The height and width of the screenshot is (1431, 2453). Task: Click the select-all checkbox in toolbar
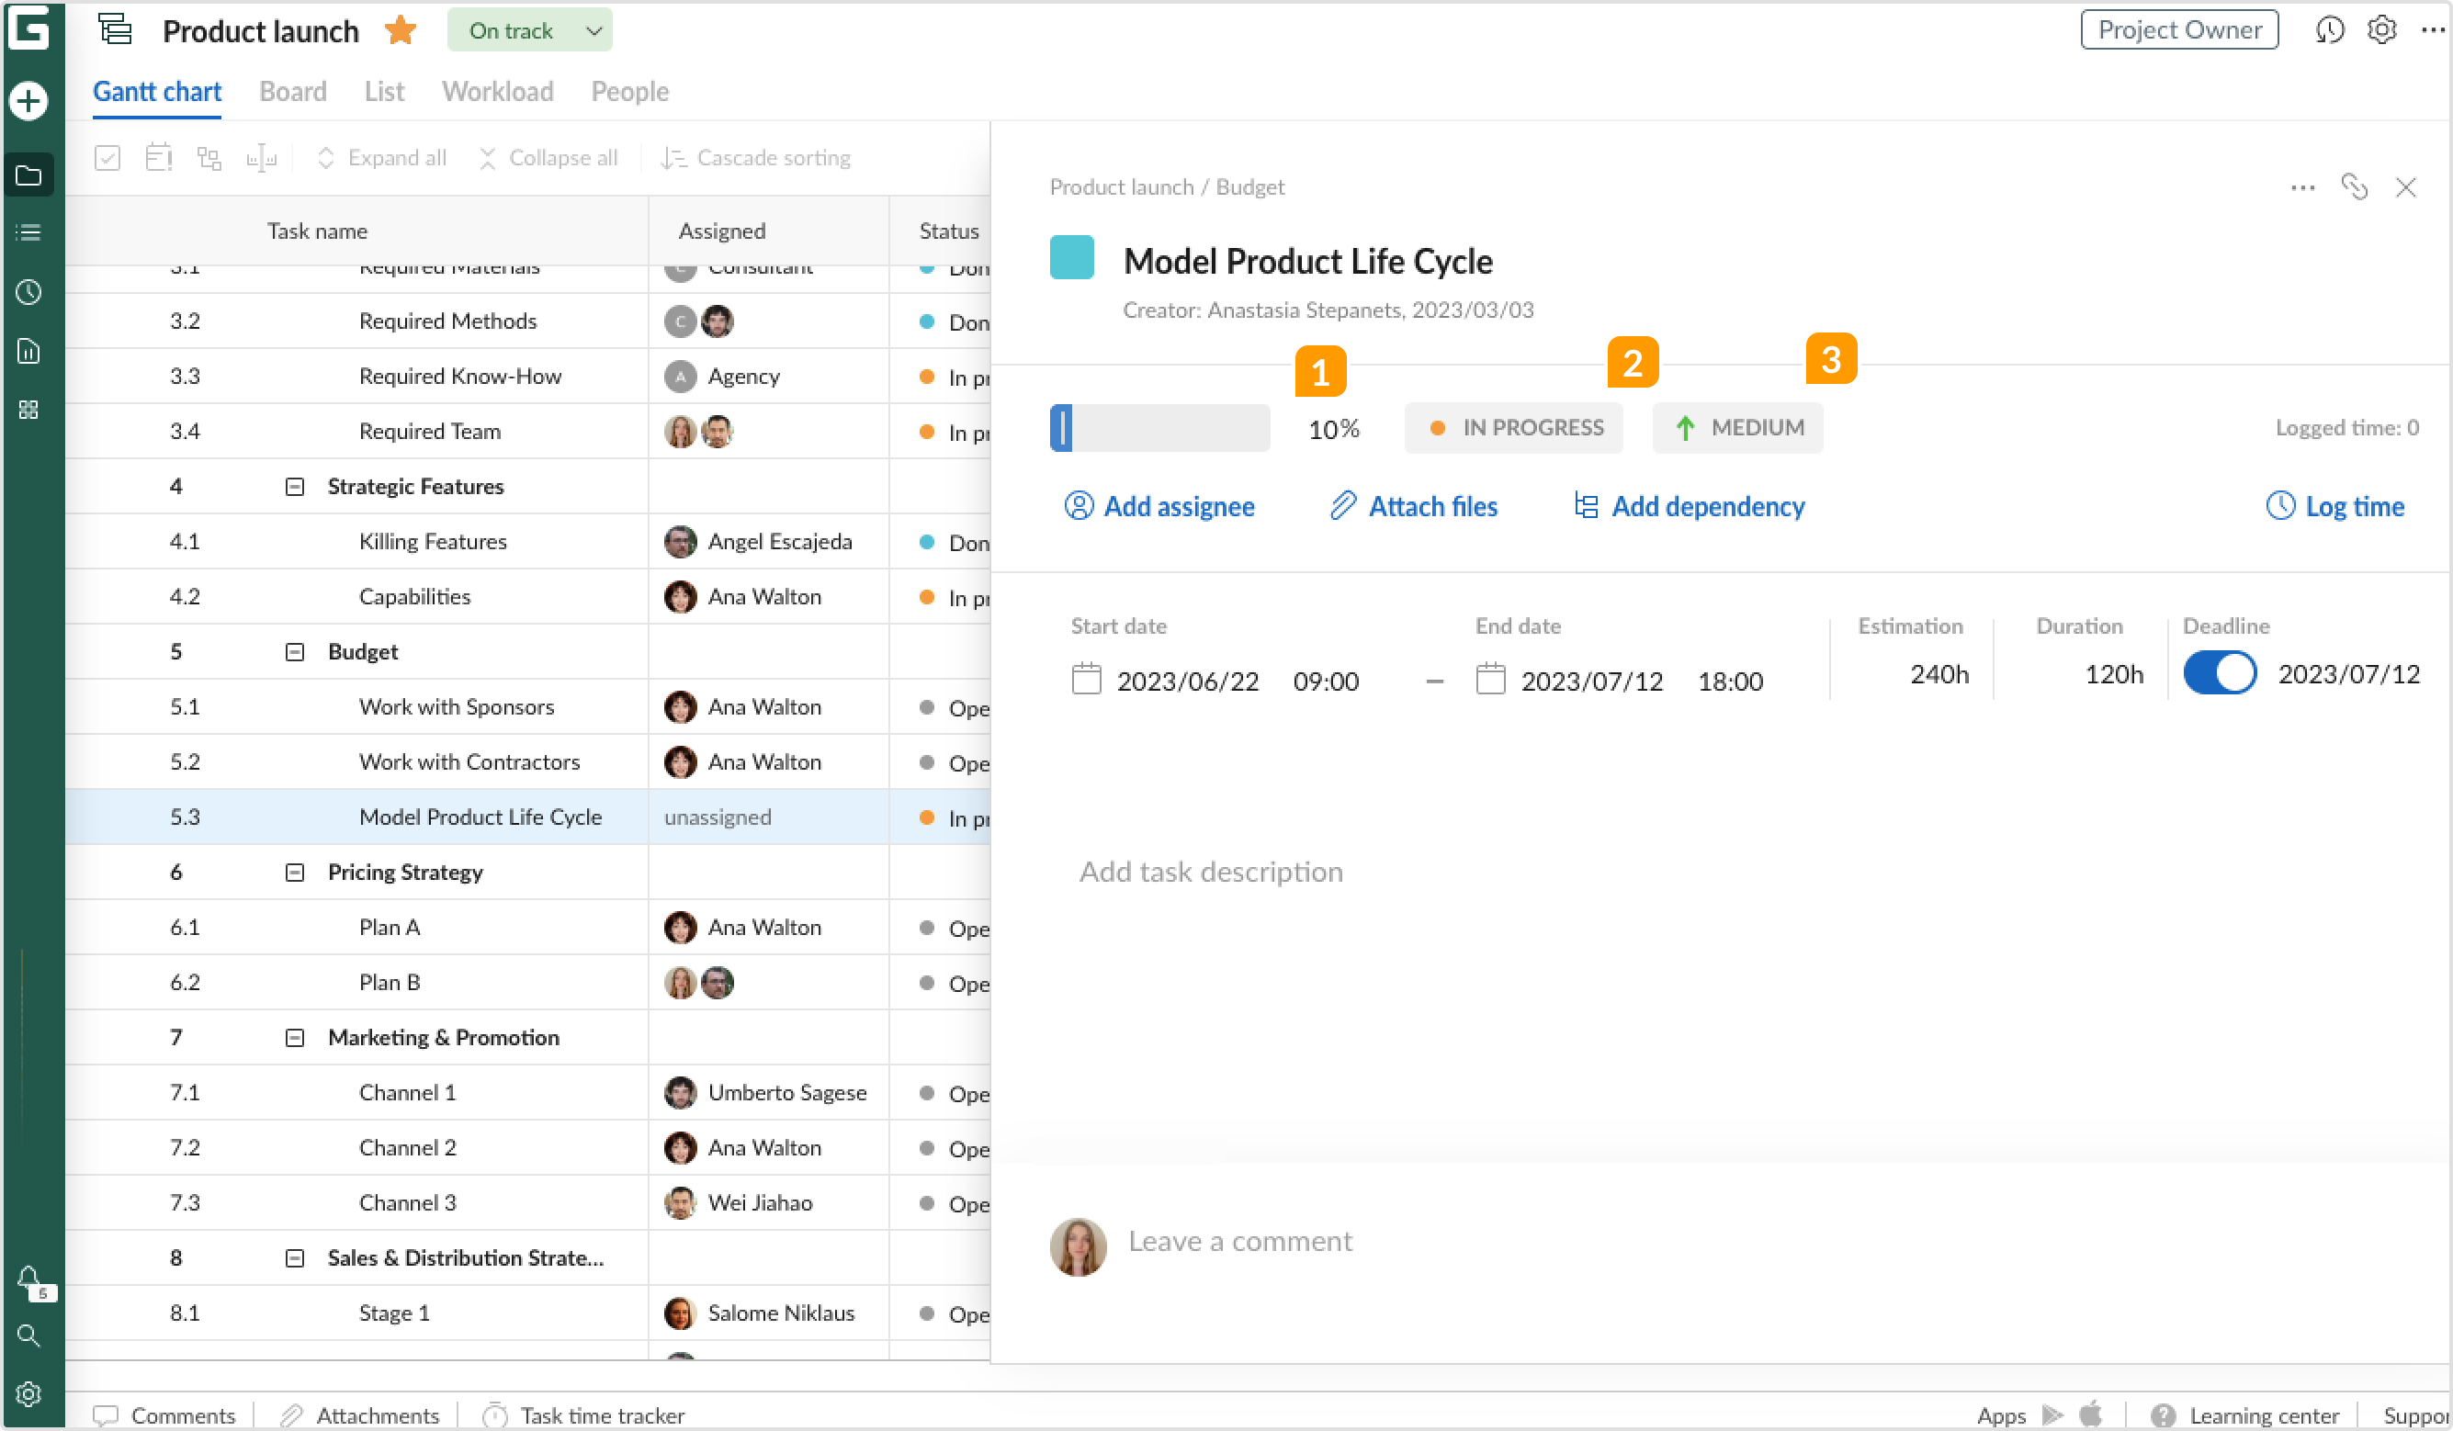(x=107, y=158)
